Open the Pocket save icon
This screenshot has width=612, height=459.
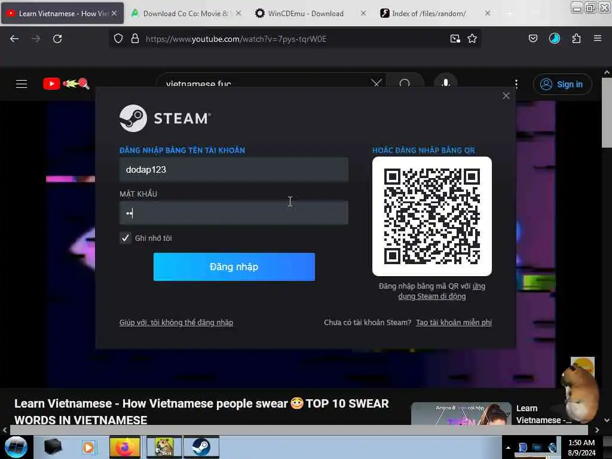point(533,38)
